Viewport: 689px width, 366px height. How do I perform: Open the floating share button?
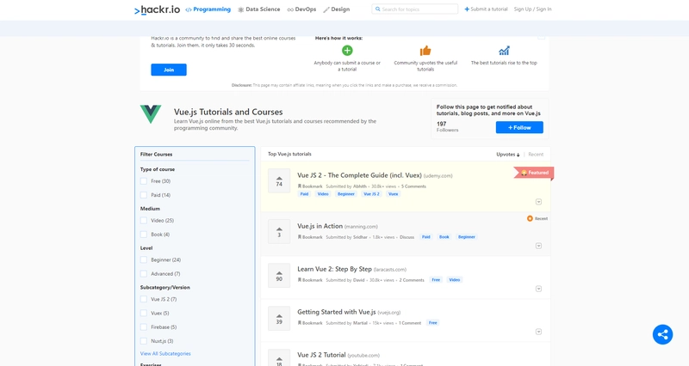[662, 334]
